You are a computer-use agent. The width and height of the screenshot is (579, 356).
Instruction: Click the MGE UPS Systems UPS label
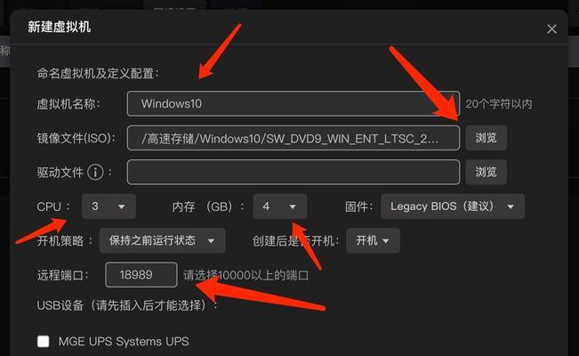[x=124, y=341]
